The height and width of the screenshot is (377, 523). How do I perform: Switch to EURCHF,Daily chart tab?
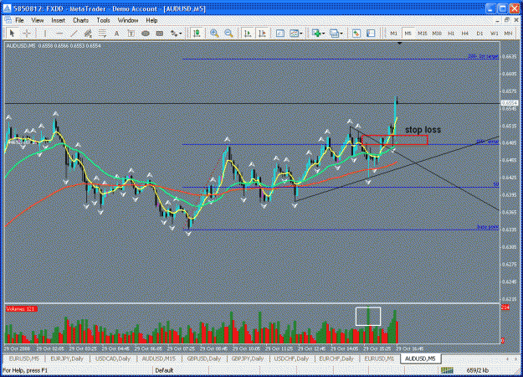(x=336, y=359)
